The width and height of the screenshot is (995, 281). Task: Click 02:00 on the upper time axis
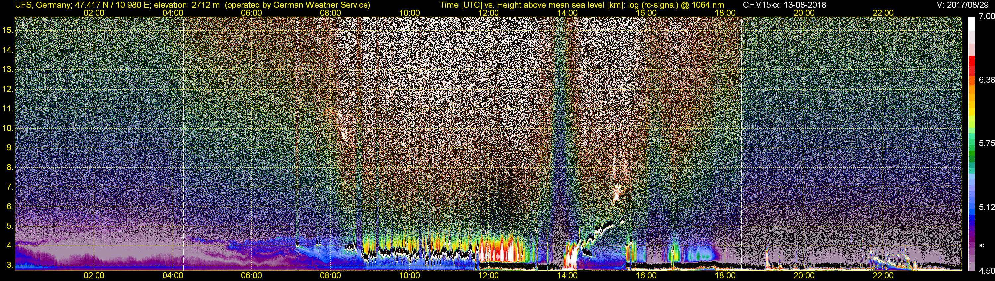(94, 13)
